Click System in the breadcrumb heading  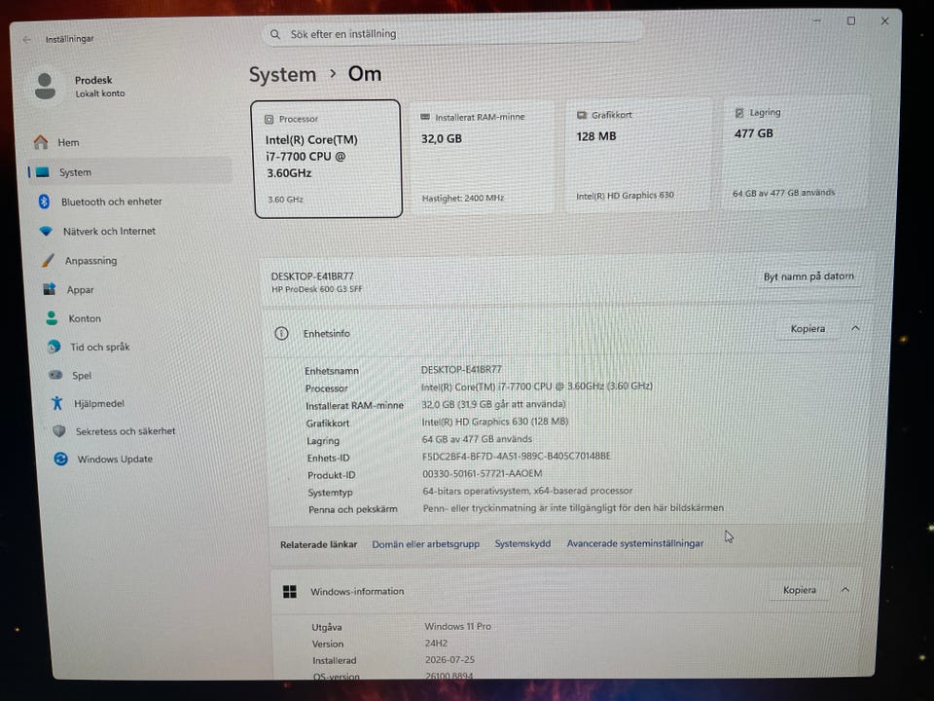[282, 75]
